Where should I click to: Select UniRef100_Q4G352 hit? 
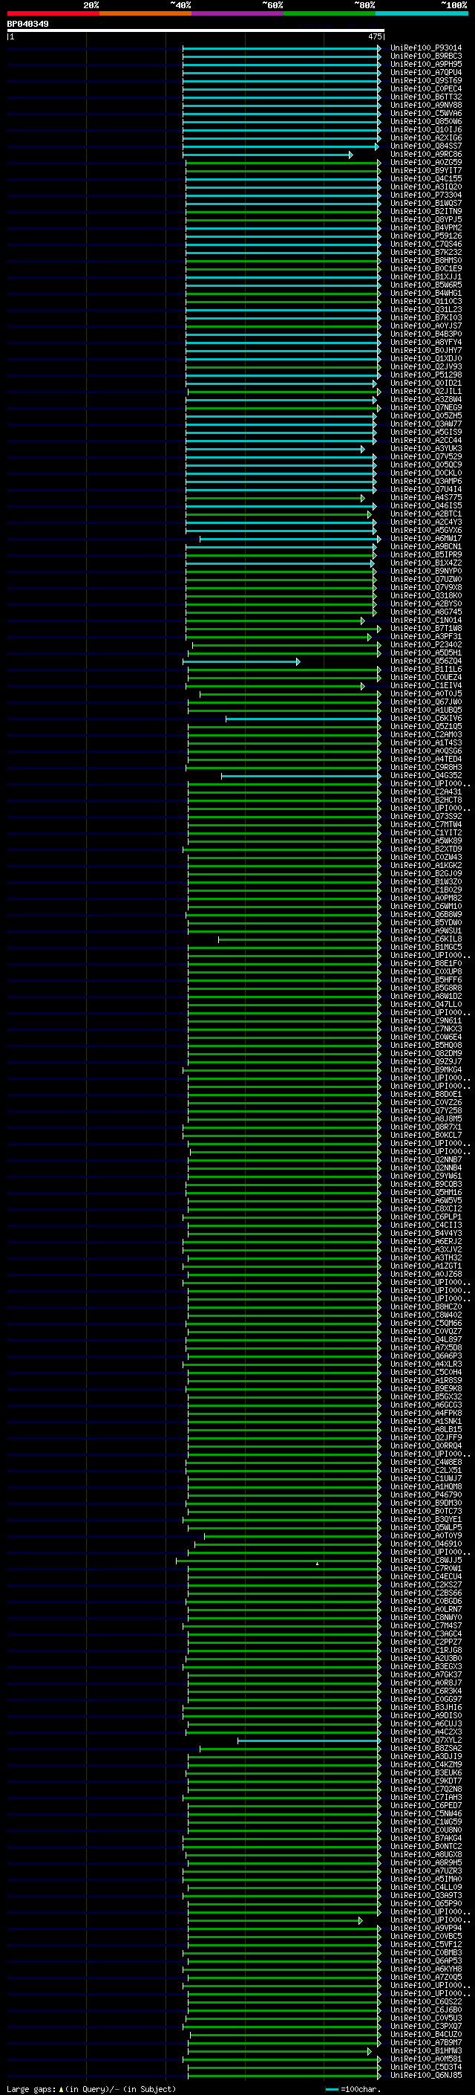tap(425, 775)
